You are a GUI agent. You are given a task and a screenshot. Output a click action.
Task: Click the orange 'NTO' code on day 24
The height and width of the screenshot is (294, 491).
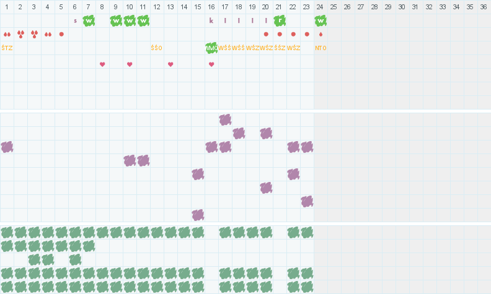tap(321, 48)
